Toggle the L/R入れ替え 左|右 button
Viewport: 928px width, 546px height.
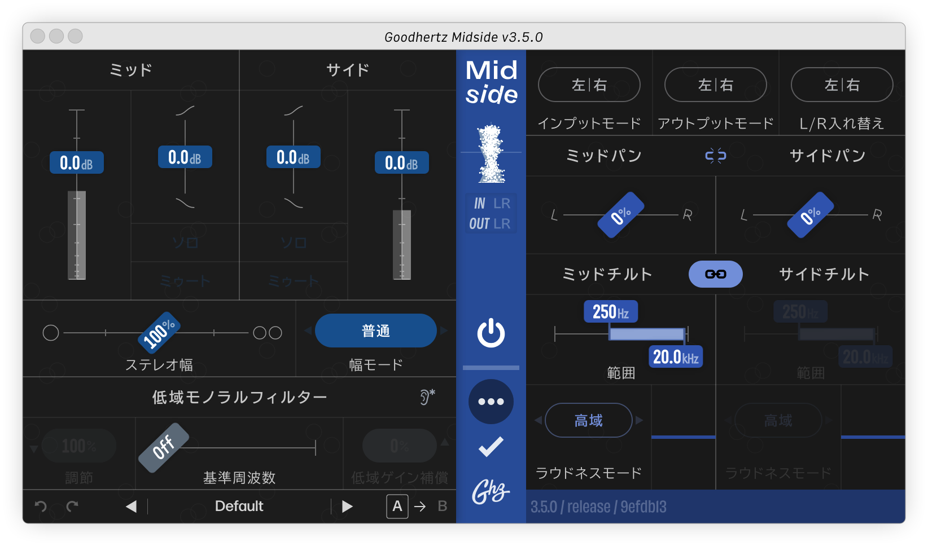[842, 85]
